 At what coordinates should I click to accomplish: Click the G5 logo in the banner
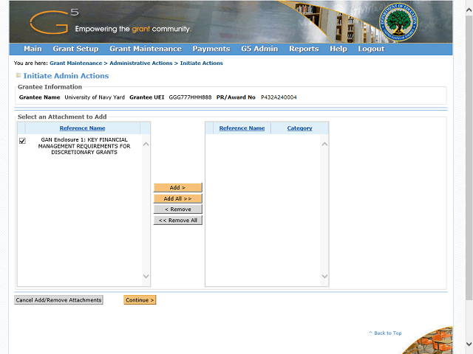click(55, 21)
